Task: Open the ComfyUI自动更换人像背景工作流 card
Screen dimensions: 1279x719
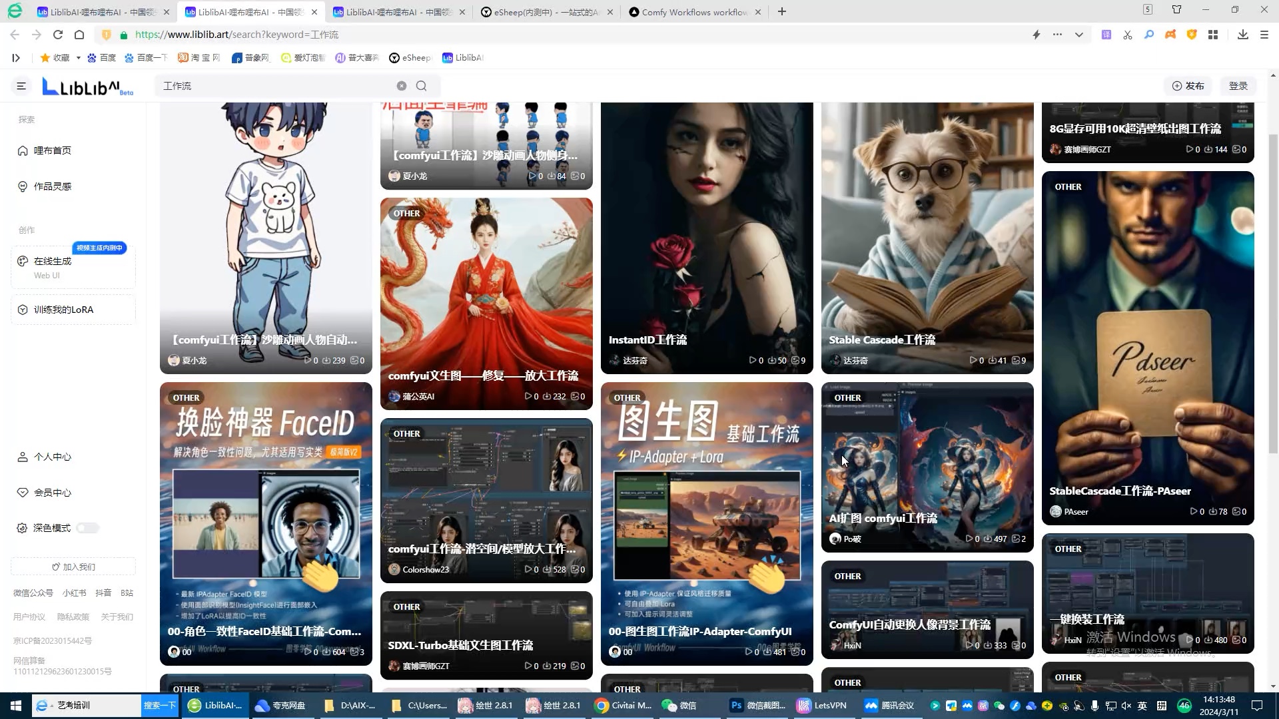Action: click(x=927, y=609)
